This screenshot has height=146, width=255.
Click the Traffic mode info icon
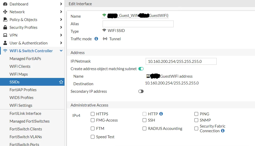pos(96,39)
